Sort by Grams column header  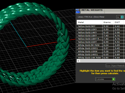click(108, 22)
